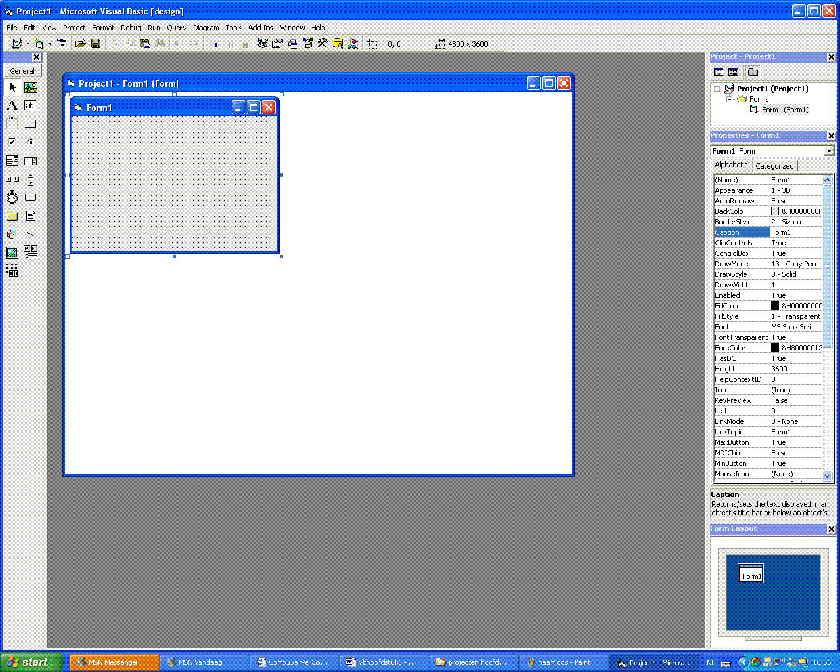
Task: Click the Open Project folder icon
Action: click(x=81, y=44)
